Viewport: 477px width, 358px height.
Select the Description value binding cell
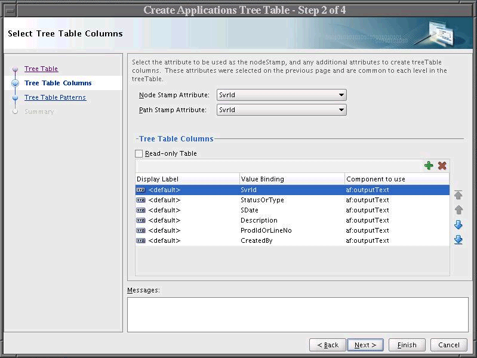pyautogui.click(x=292, y=220)
